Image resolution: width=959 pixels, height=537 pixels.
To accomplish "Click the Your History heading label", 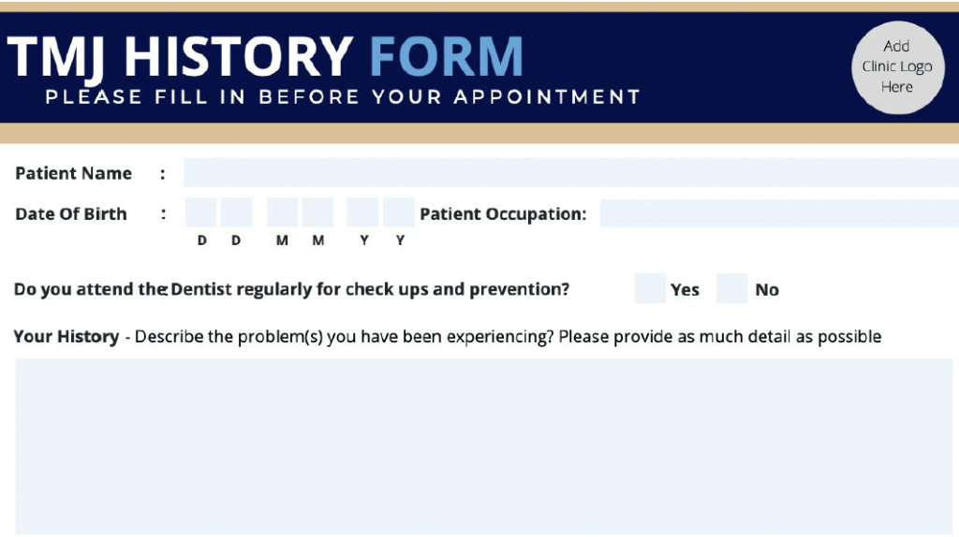I will click(x=66, y=336).
